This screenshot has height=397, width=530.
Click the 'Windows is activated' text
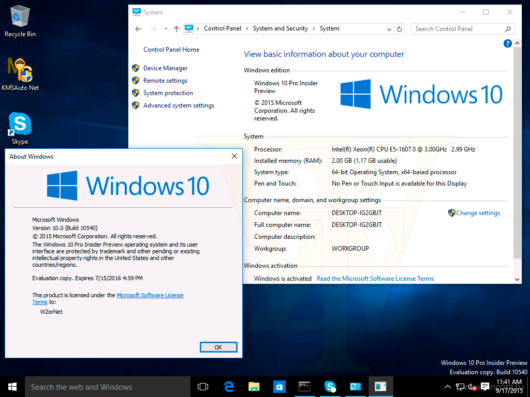[283, 279]
